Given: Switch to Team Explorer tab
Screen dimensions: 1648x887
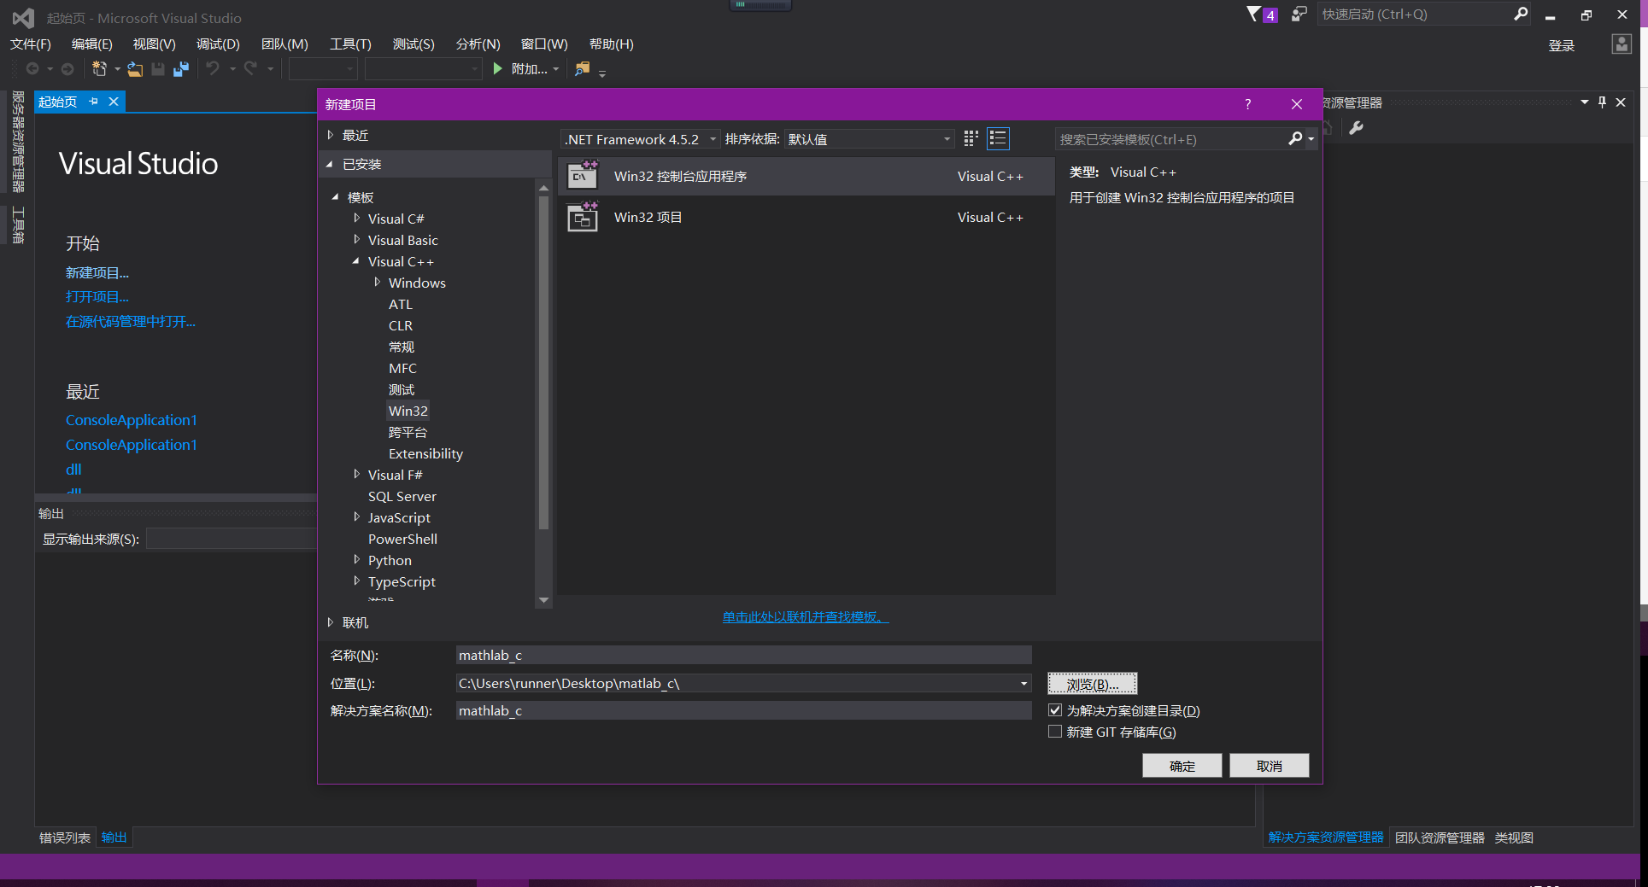Looking at the screenshot, I should [x=1440, y=837].
